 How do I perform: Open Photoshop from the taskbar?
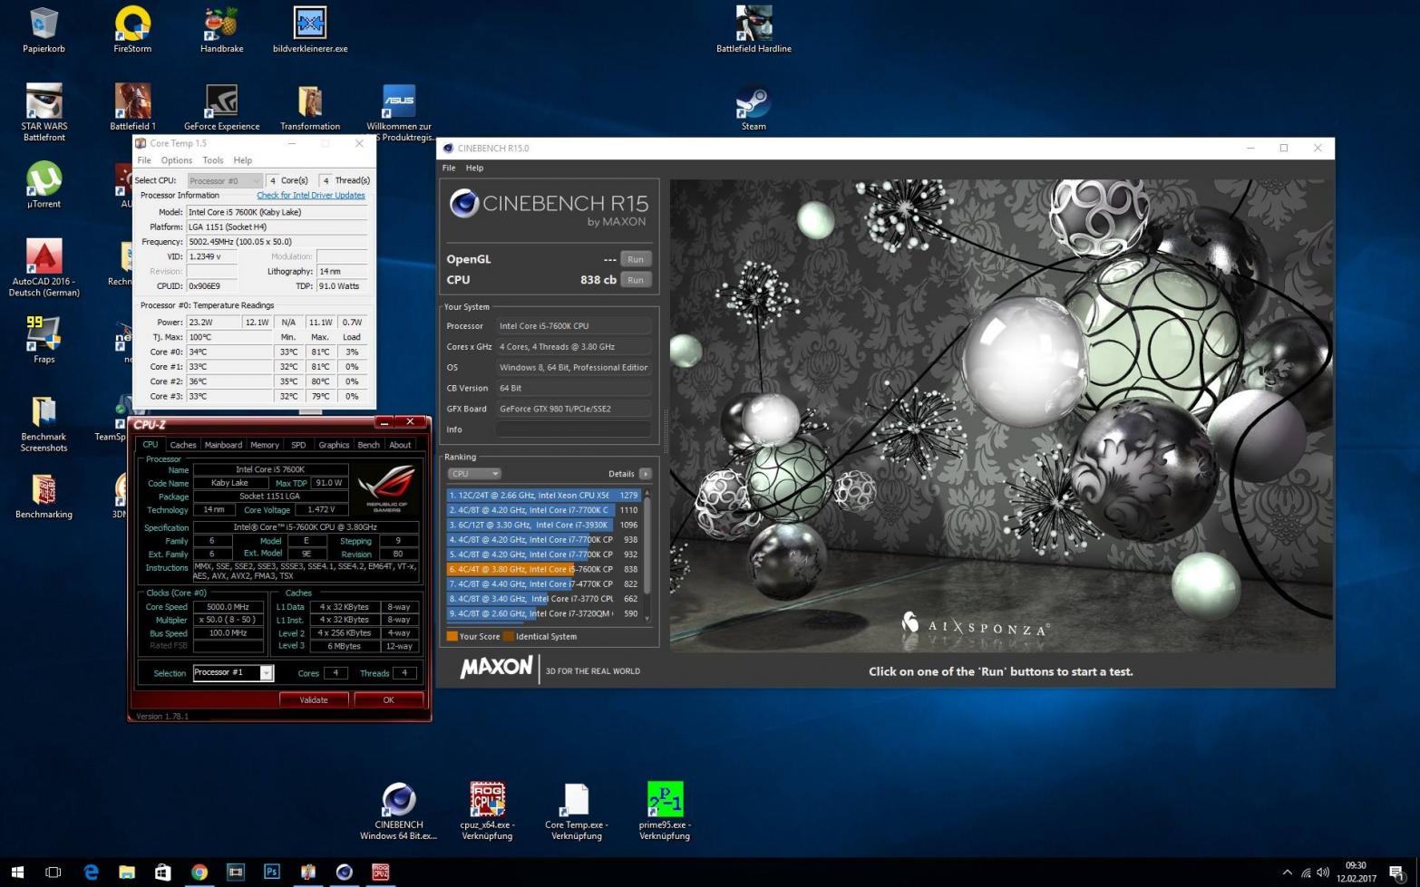click(272, 872)
